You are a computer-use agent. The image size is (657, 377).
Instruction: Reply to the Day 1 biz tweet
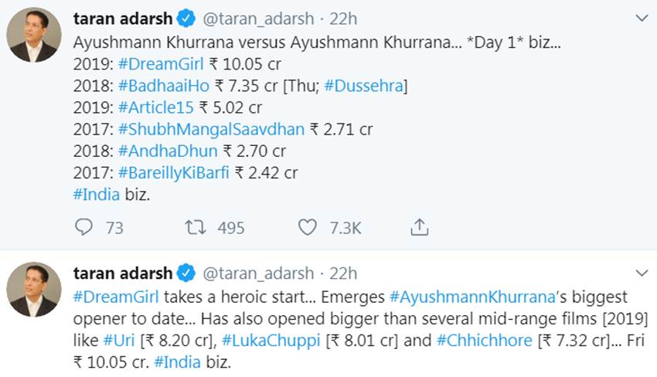(x=83, y=227)
